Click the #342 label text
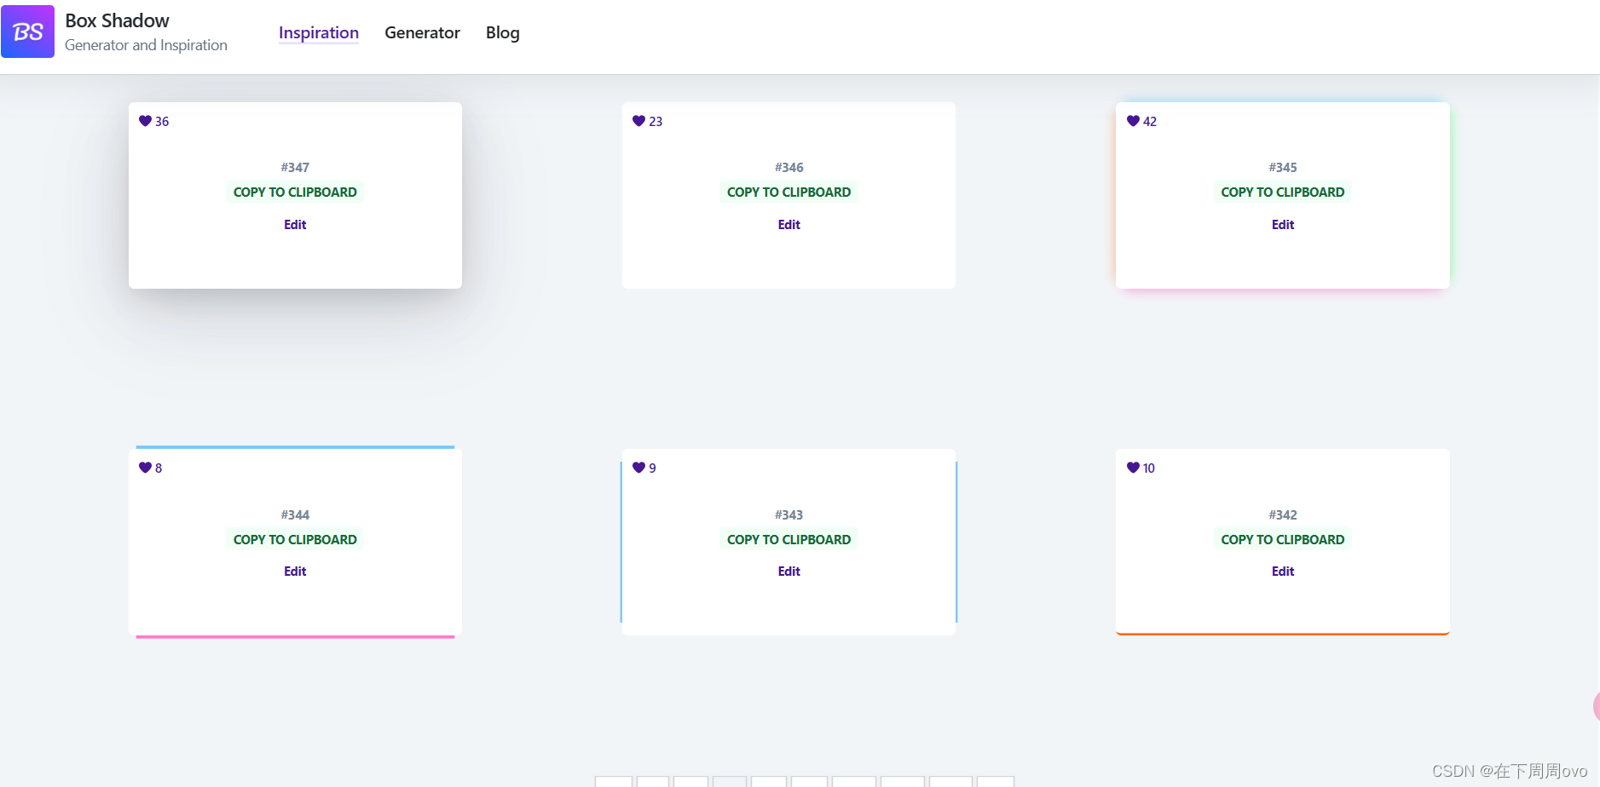Screen dimensions: 1600x787 1283,515
